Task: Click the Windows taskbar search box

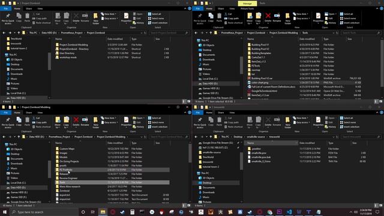Action: (44, 212)
